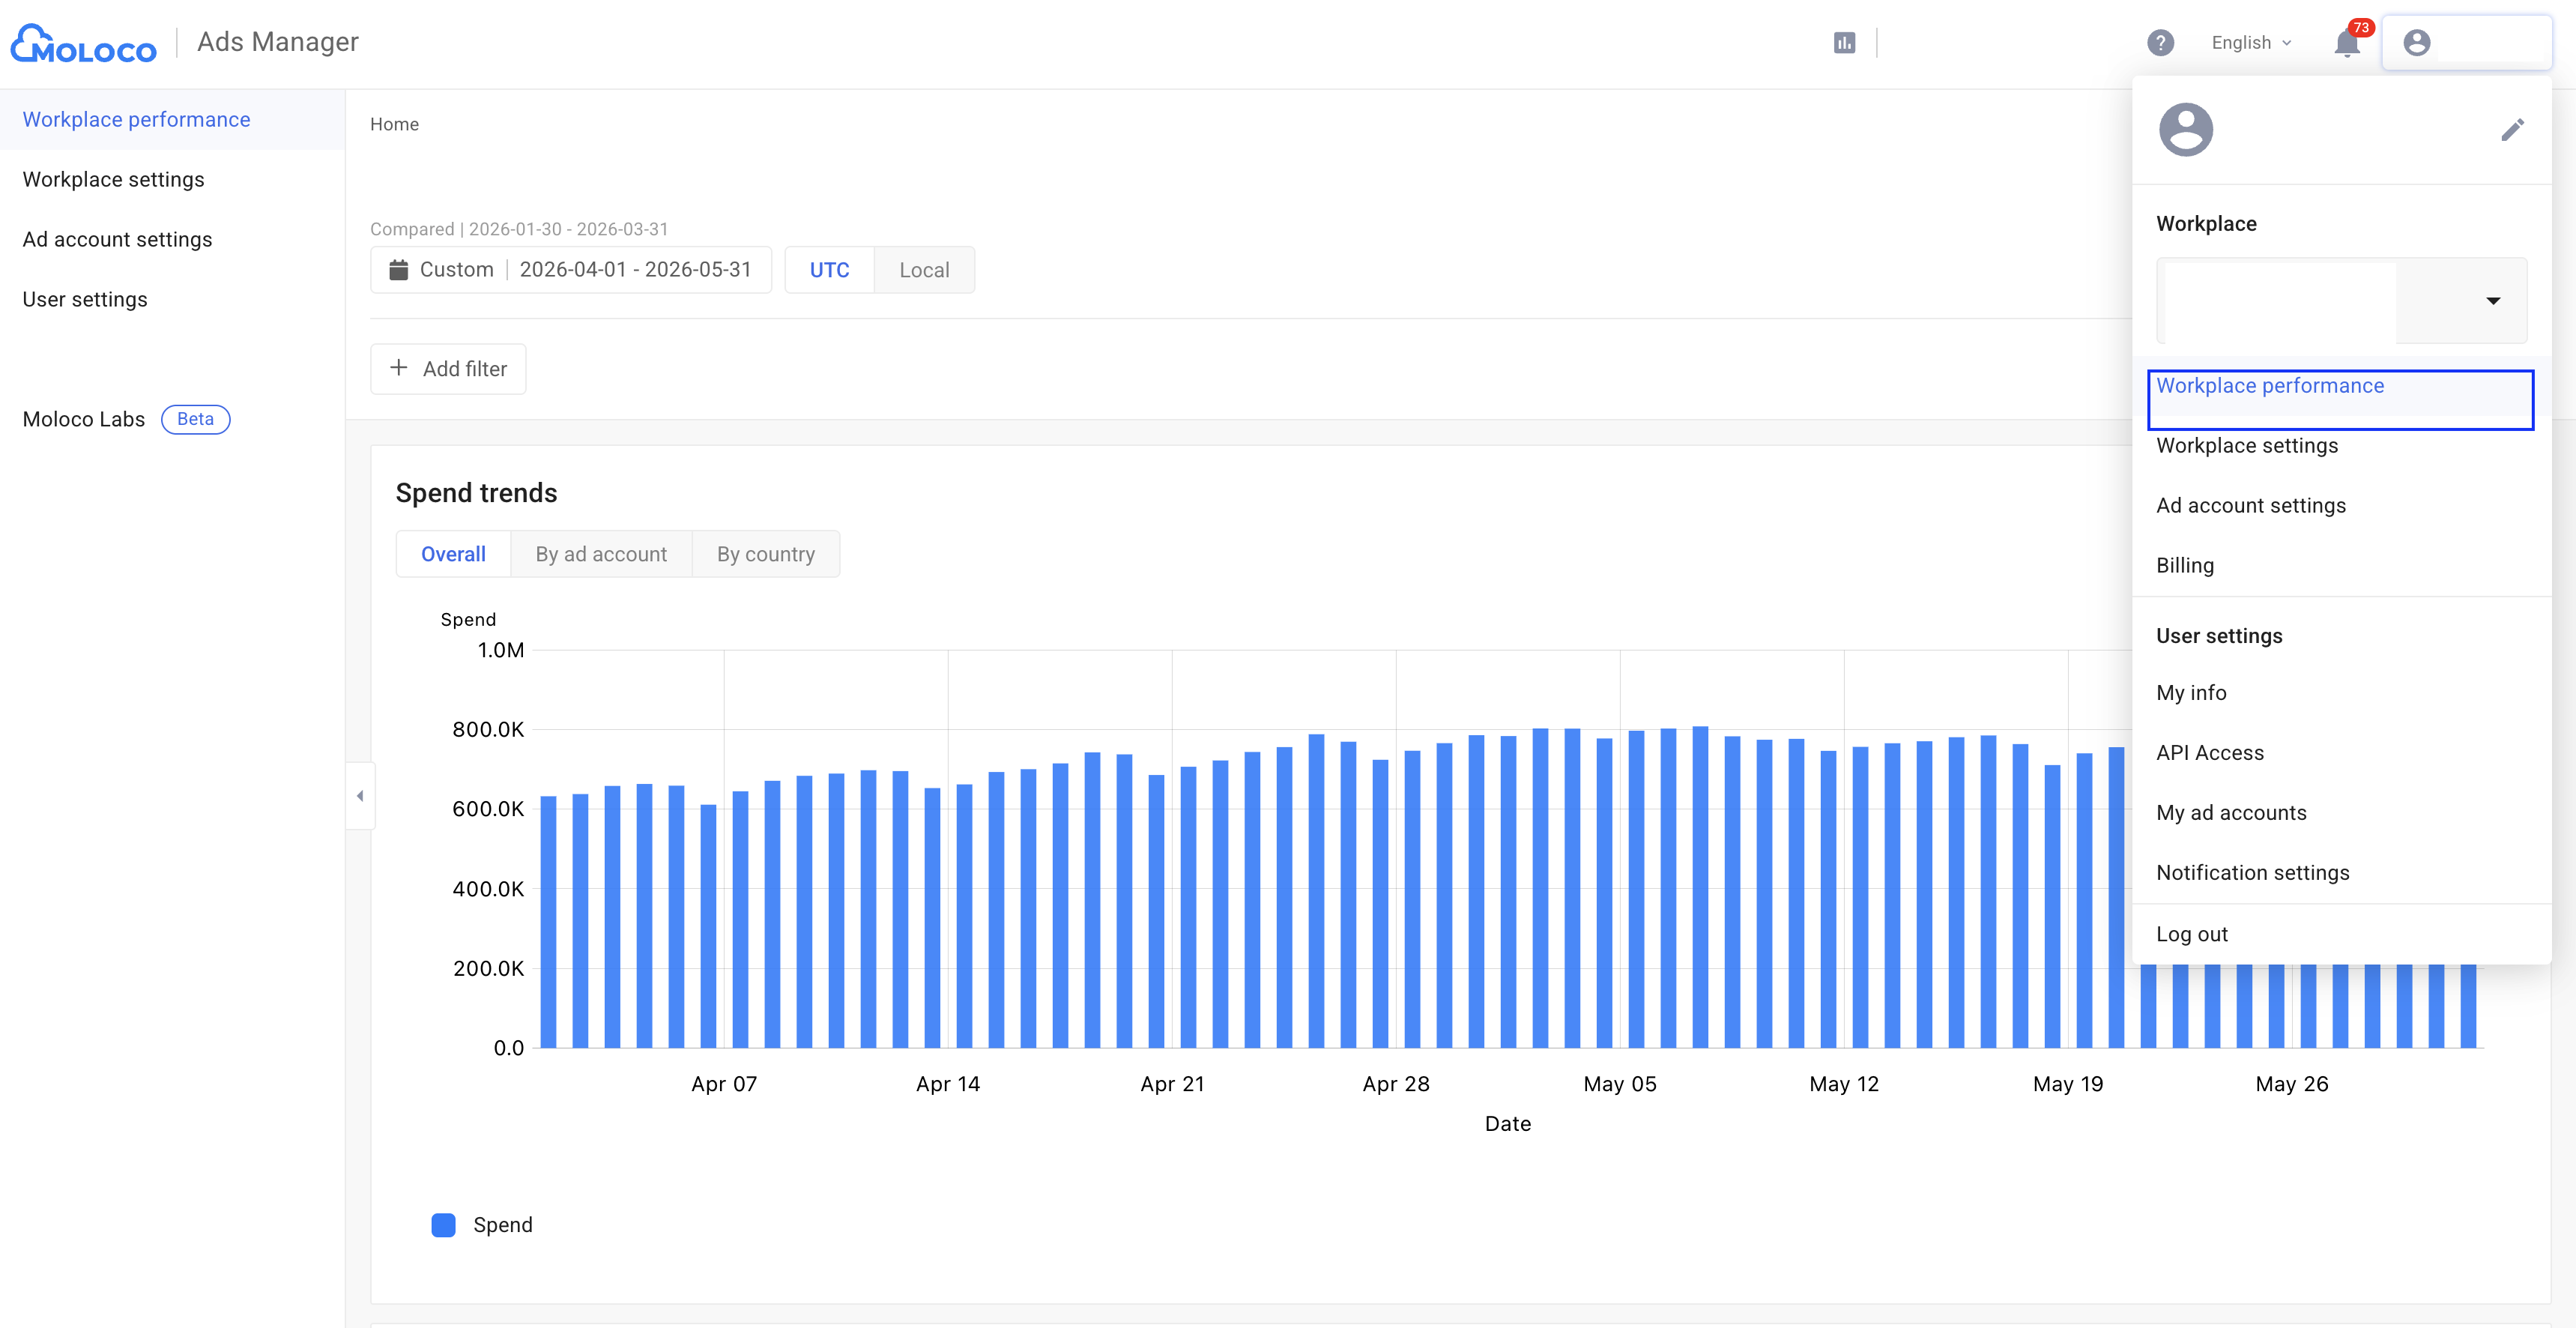Image resolution: width=2576 pixels, height=1328 pixels.
Task: Click the Moloco logo
Action: [83, 43]
